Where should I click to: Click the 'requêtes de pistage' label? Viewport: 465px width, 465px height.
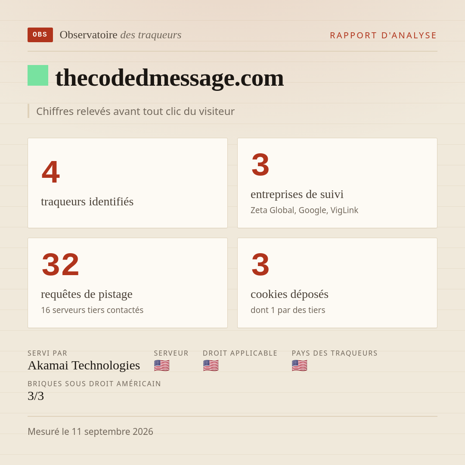coord(87,294)
